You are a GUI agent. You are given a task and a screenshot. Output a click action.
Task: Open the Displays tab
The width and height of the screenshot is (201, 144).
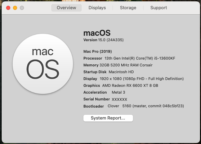coord(97,8)
